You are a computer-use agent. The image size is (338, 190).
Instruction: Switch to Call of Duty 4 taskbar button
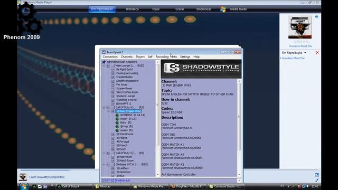[x=73, y=186]
